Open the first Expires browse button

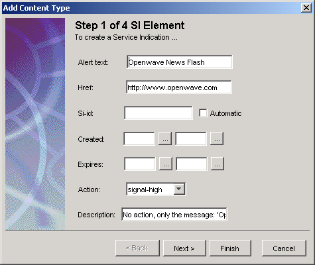[166, 164]
